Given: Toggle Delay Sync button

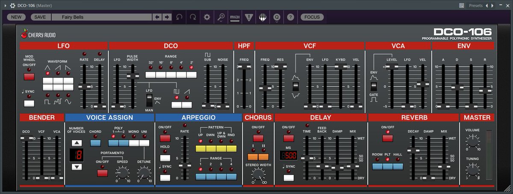Looking at the screenshot, I should 289,178.
